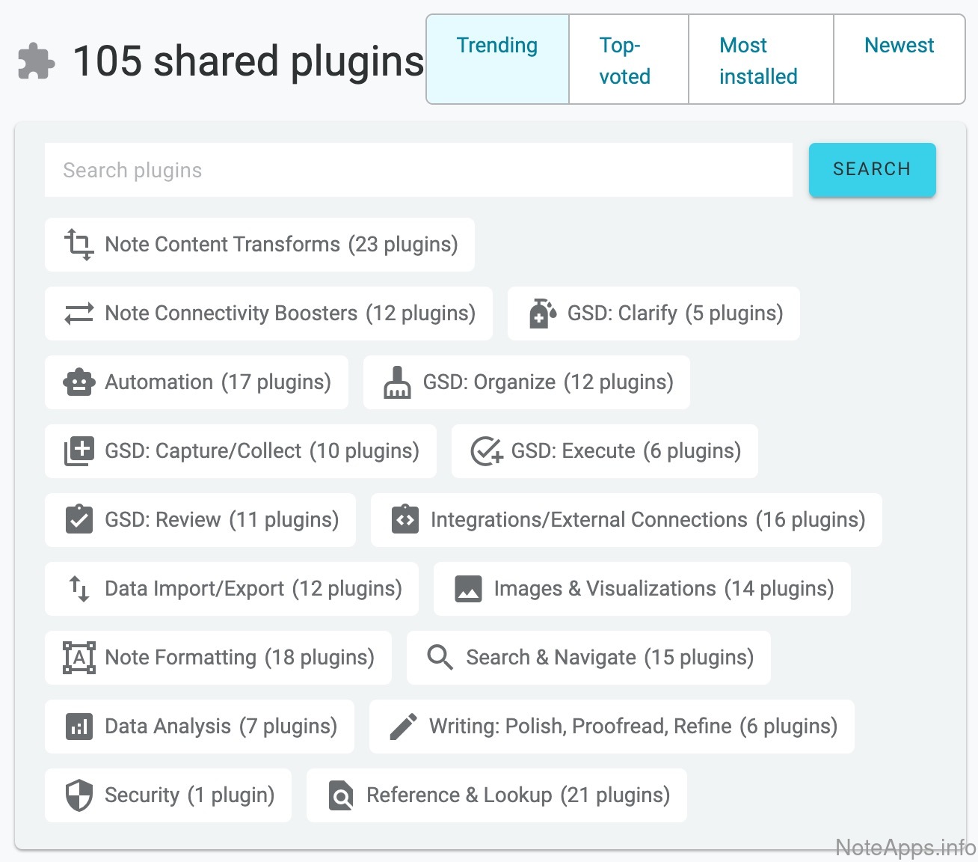The image size is (978, 862).
Task: Filter by Integrations/External Connections category
Action: [x=627, y=520]
